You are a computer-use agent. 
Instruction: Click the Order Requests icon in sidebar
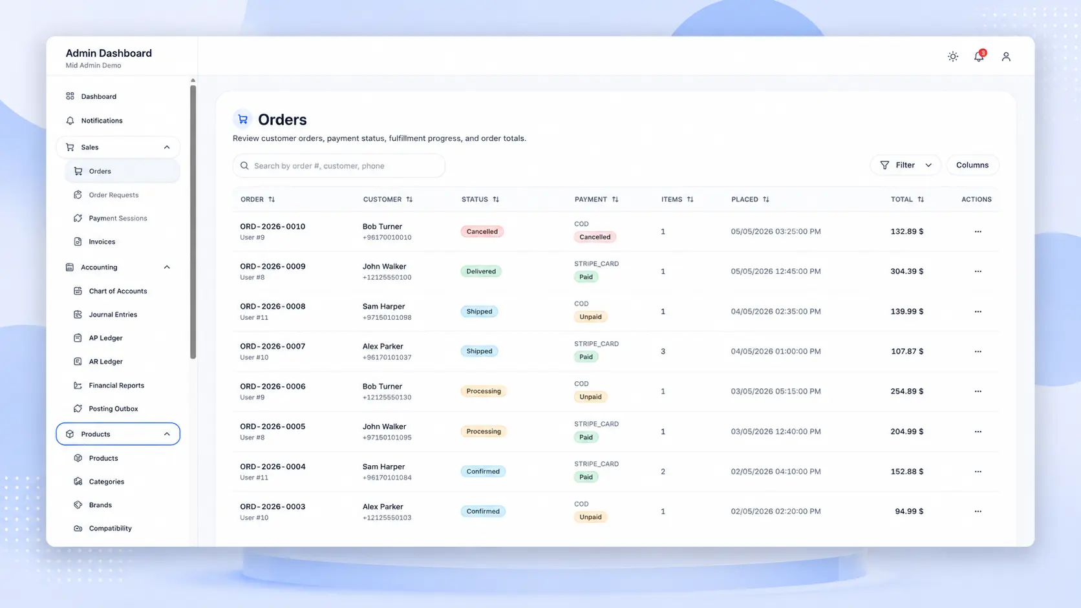[x=78, y=194]
